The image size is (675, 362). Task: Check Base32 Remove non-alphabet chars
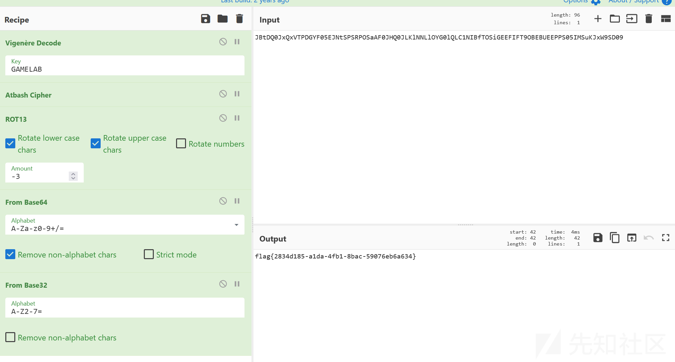pyautogui.click(x=10, y=337)
